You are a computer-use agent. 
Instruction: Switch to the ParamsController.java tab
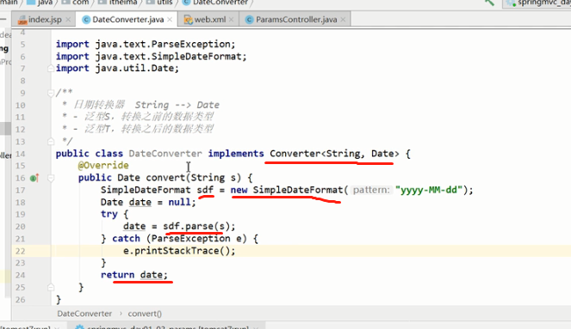tap(295, 20)
